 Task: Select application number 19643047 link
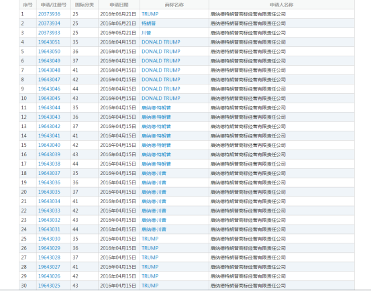49,80
